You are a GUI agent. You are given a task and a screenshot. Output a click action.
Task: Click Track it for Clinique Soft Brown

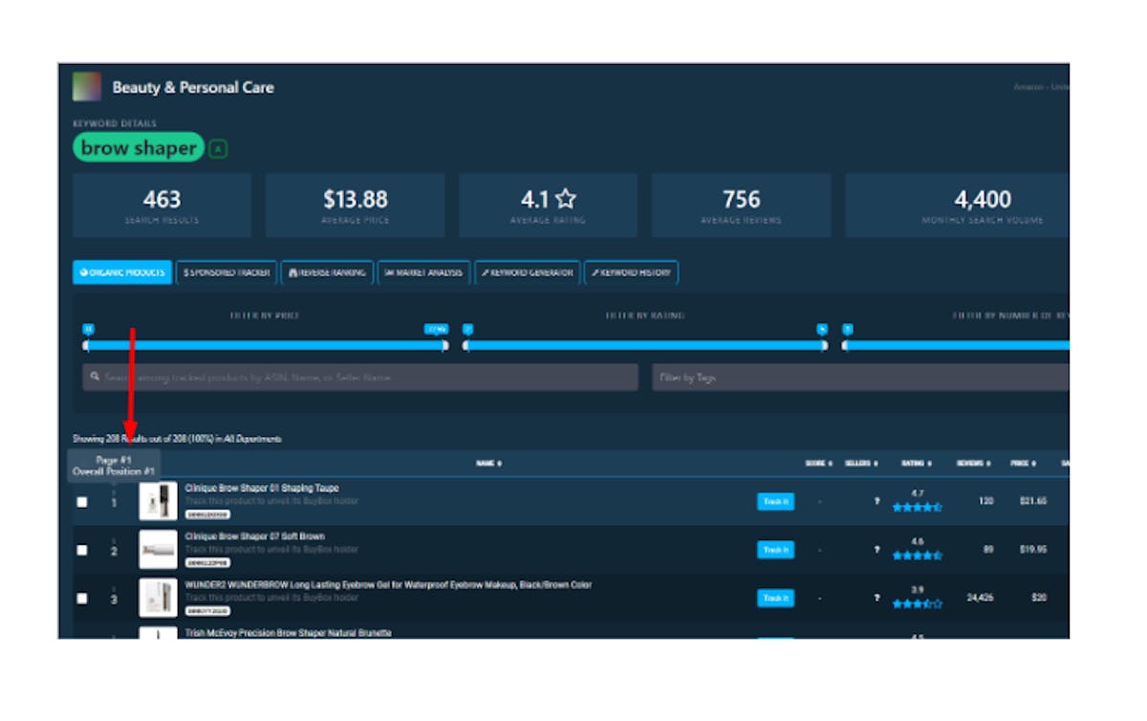pyautogui.click(x=775, y=549)
